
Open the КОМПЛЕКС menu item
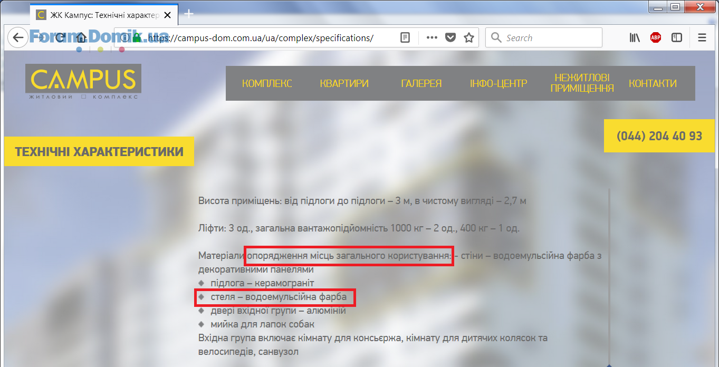coord(267,83)
